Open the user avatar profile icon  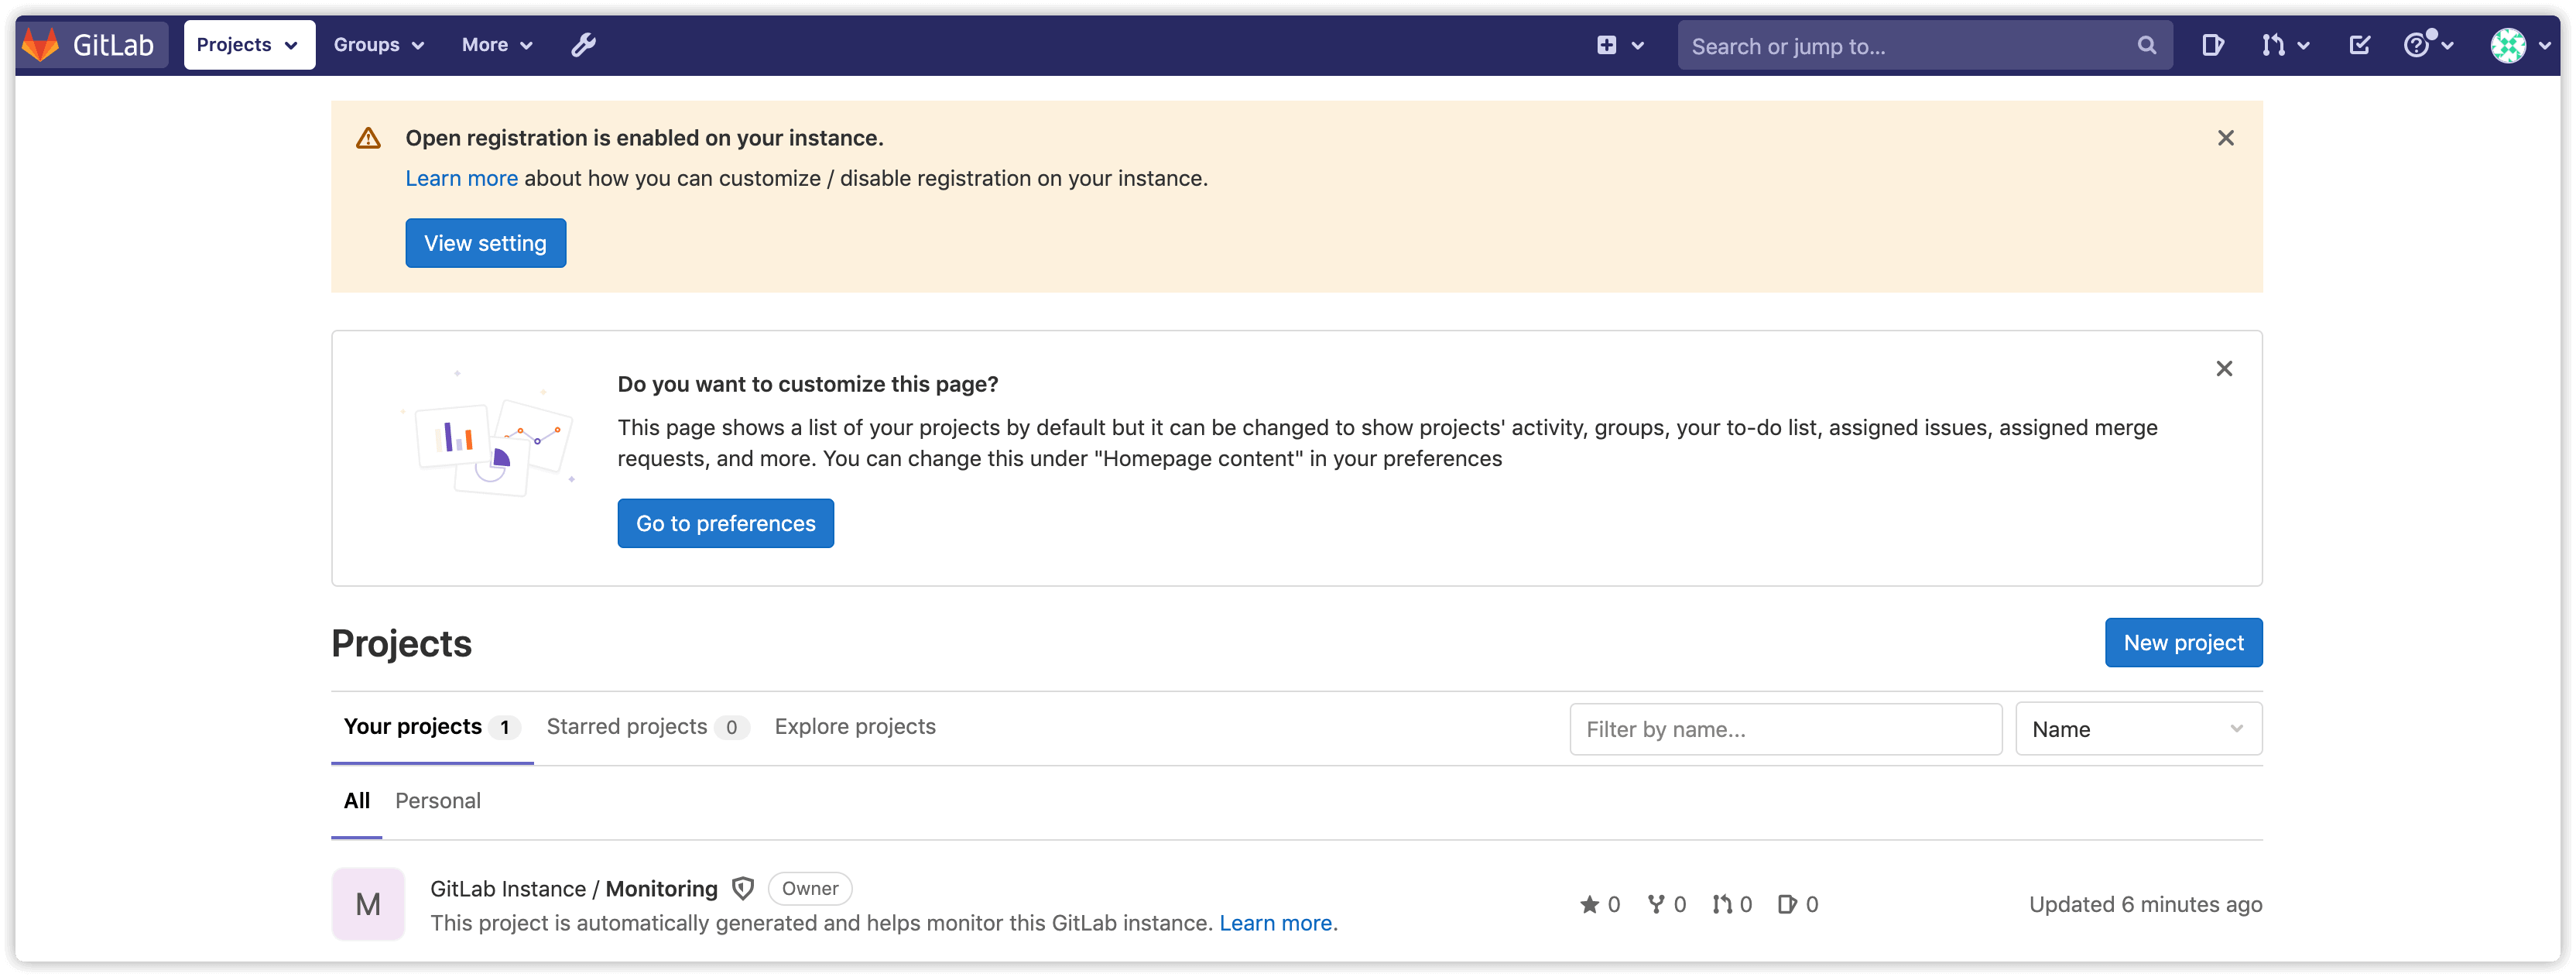pyautogui.click(x=2510, y=44)
